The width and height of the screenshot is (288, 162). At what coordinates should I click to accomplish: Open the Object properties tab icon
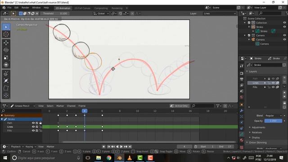(x=242, y=104)
